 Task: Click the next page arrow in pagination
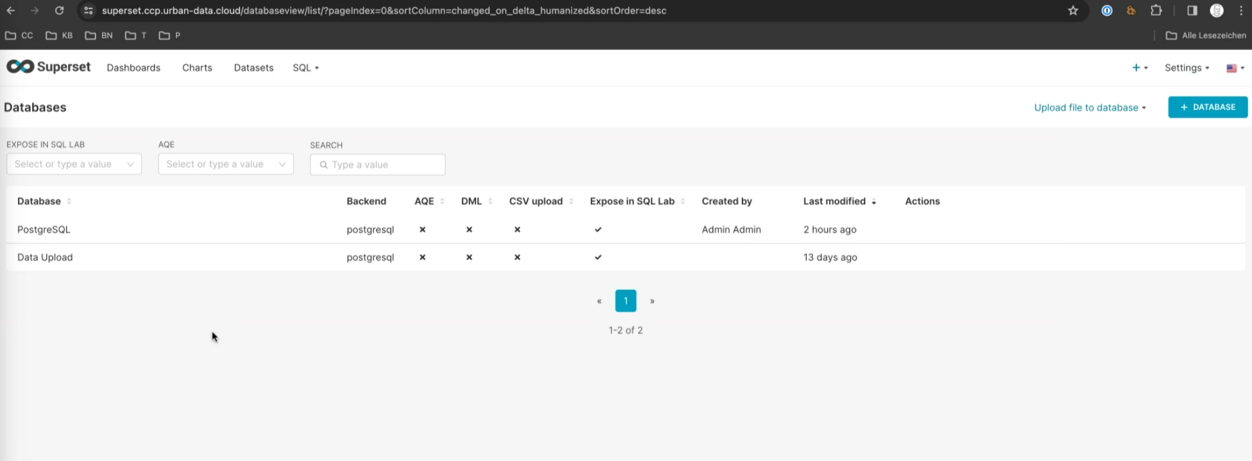[652, 301]
